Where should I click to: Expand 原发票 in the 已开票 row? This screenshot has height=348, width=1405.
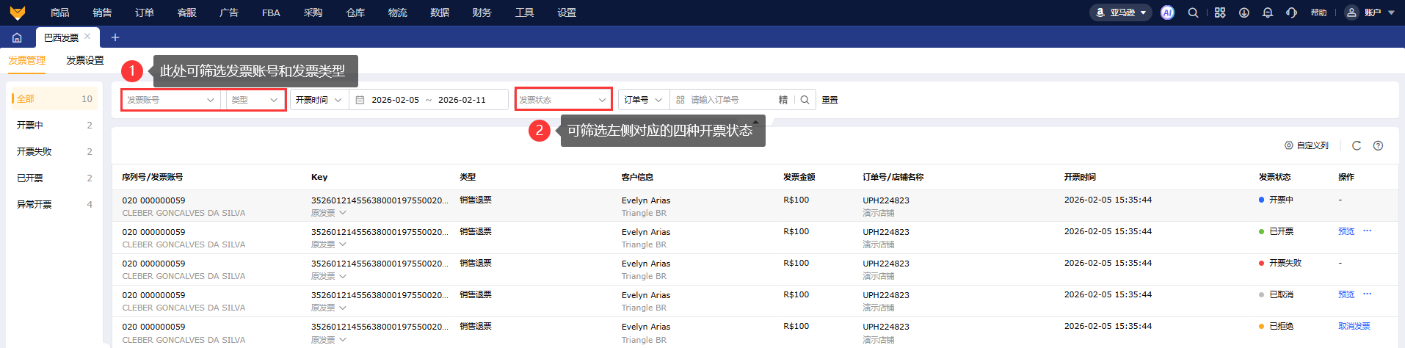[328, 244]
